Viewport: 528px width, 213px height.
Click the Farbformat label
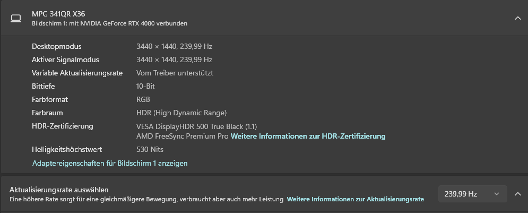pyautogui.click(x=50, y=99)
